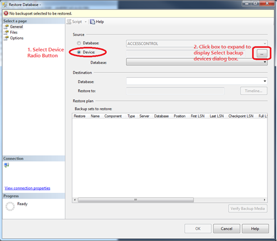Image resolution: width=277 pixels, height=241 pixels.
Task: Click the progress spinner icon
Action: 10,206
